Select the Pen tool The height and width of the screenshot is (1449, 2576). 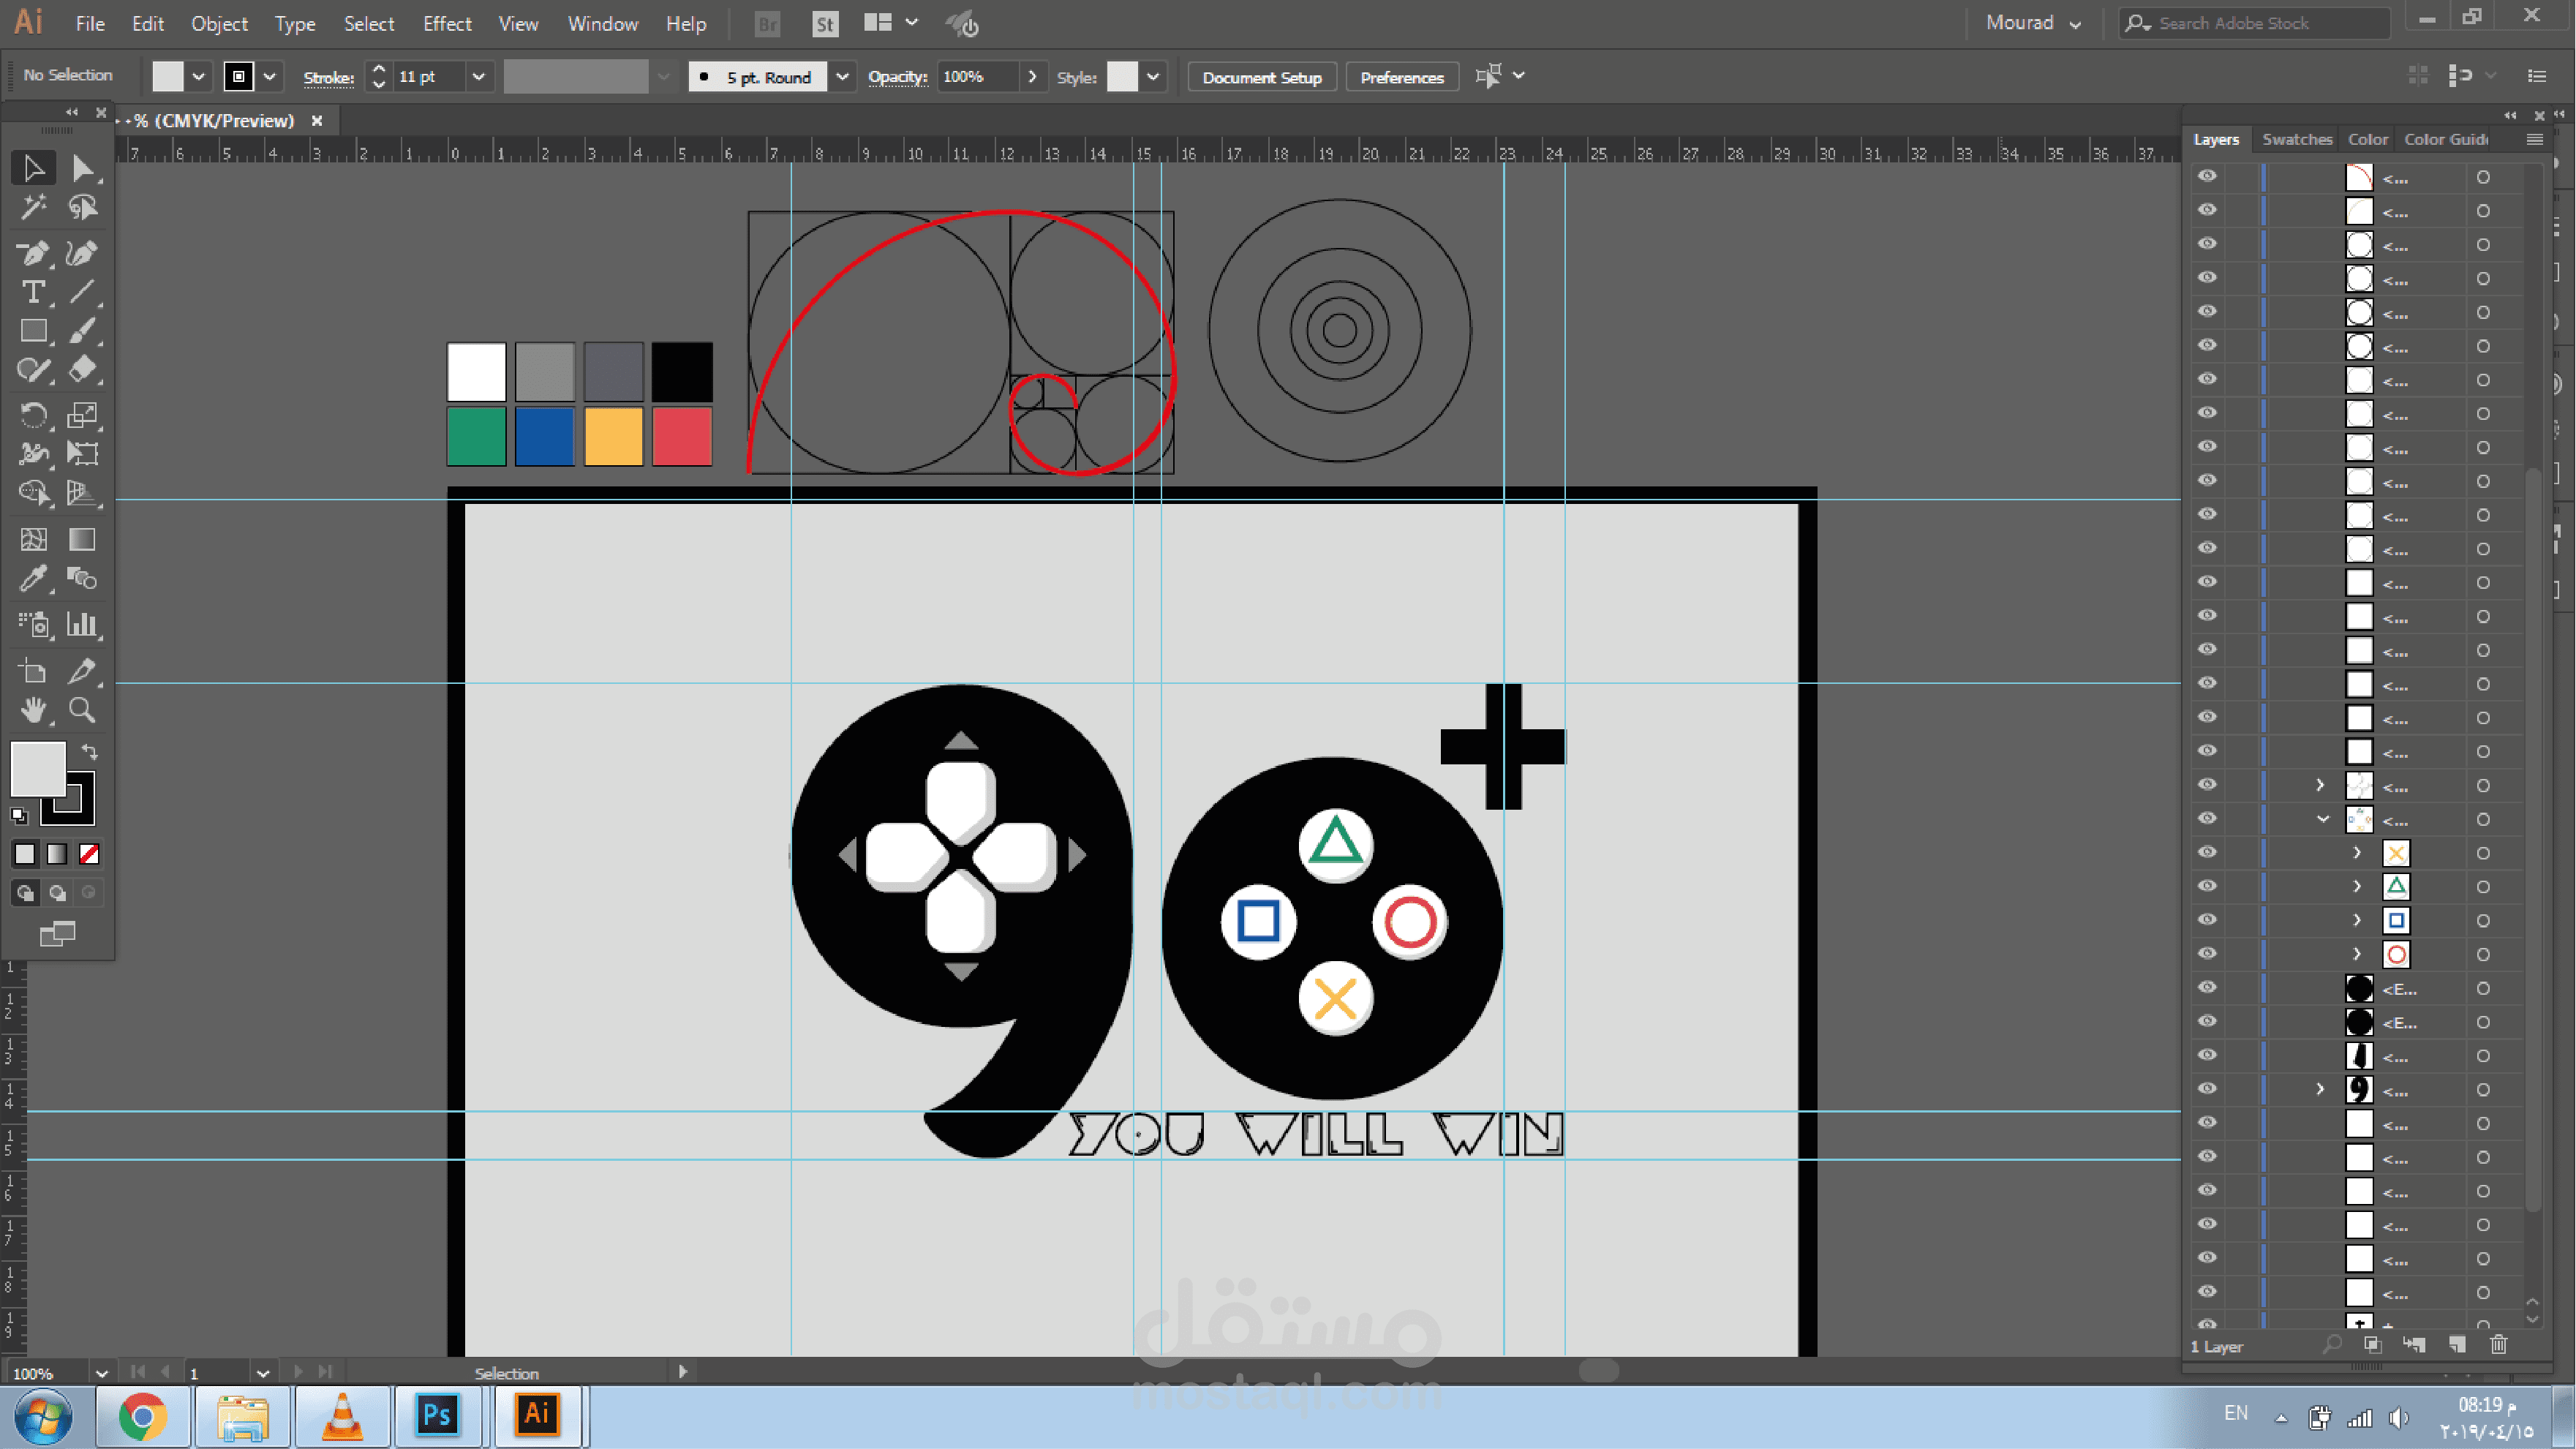coord(33,253)
